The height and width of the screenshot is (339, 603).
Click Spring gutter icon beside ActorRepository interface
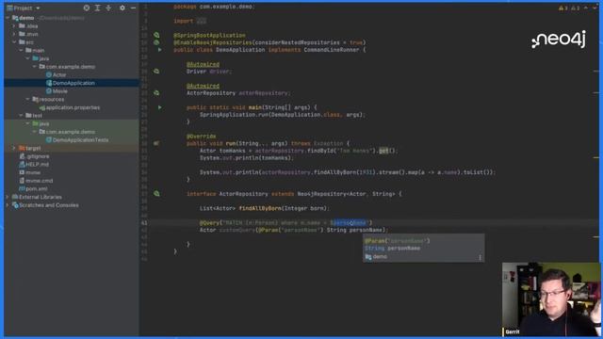(x=156, y=194)
